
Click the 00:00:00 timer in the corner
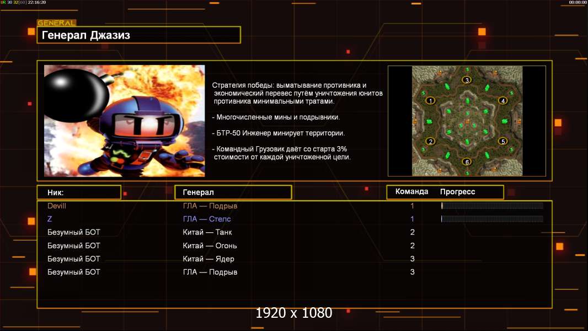(x=578, y=2)
